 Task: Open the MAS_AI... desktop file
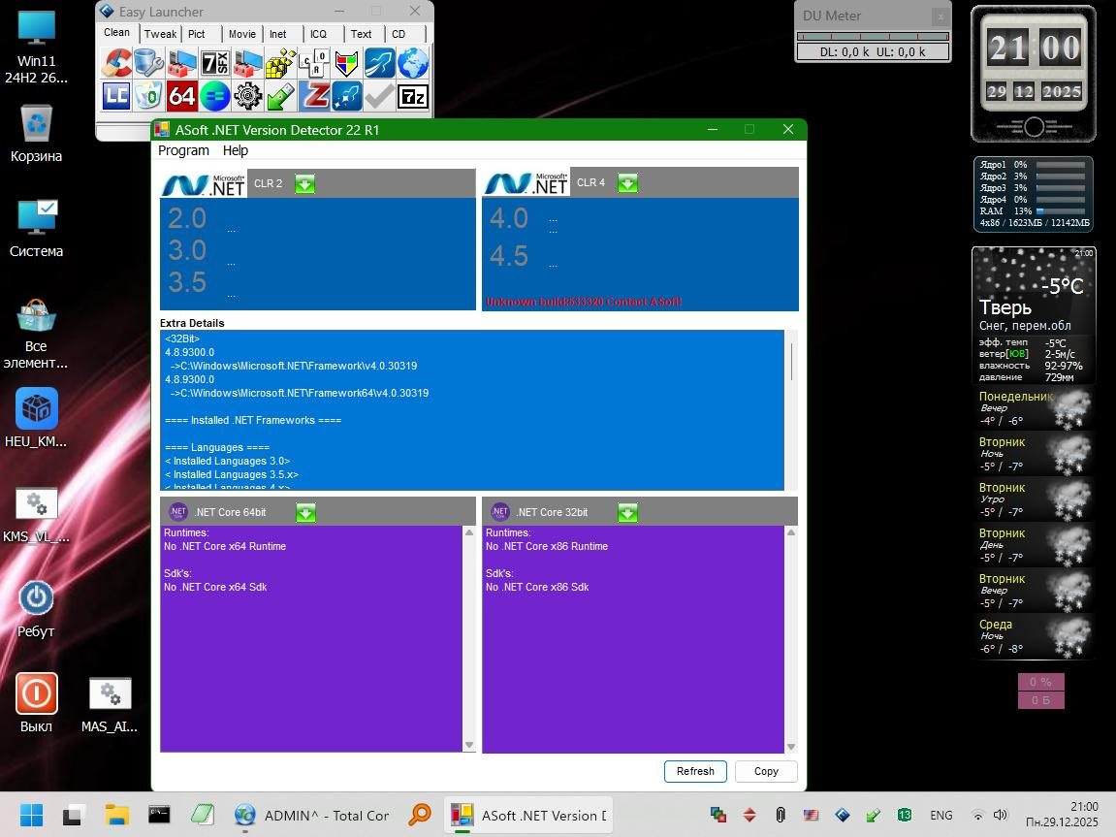[x=110, y=703]
